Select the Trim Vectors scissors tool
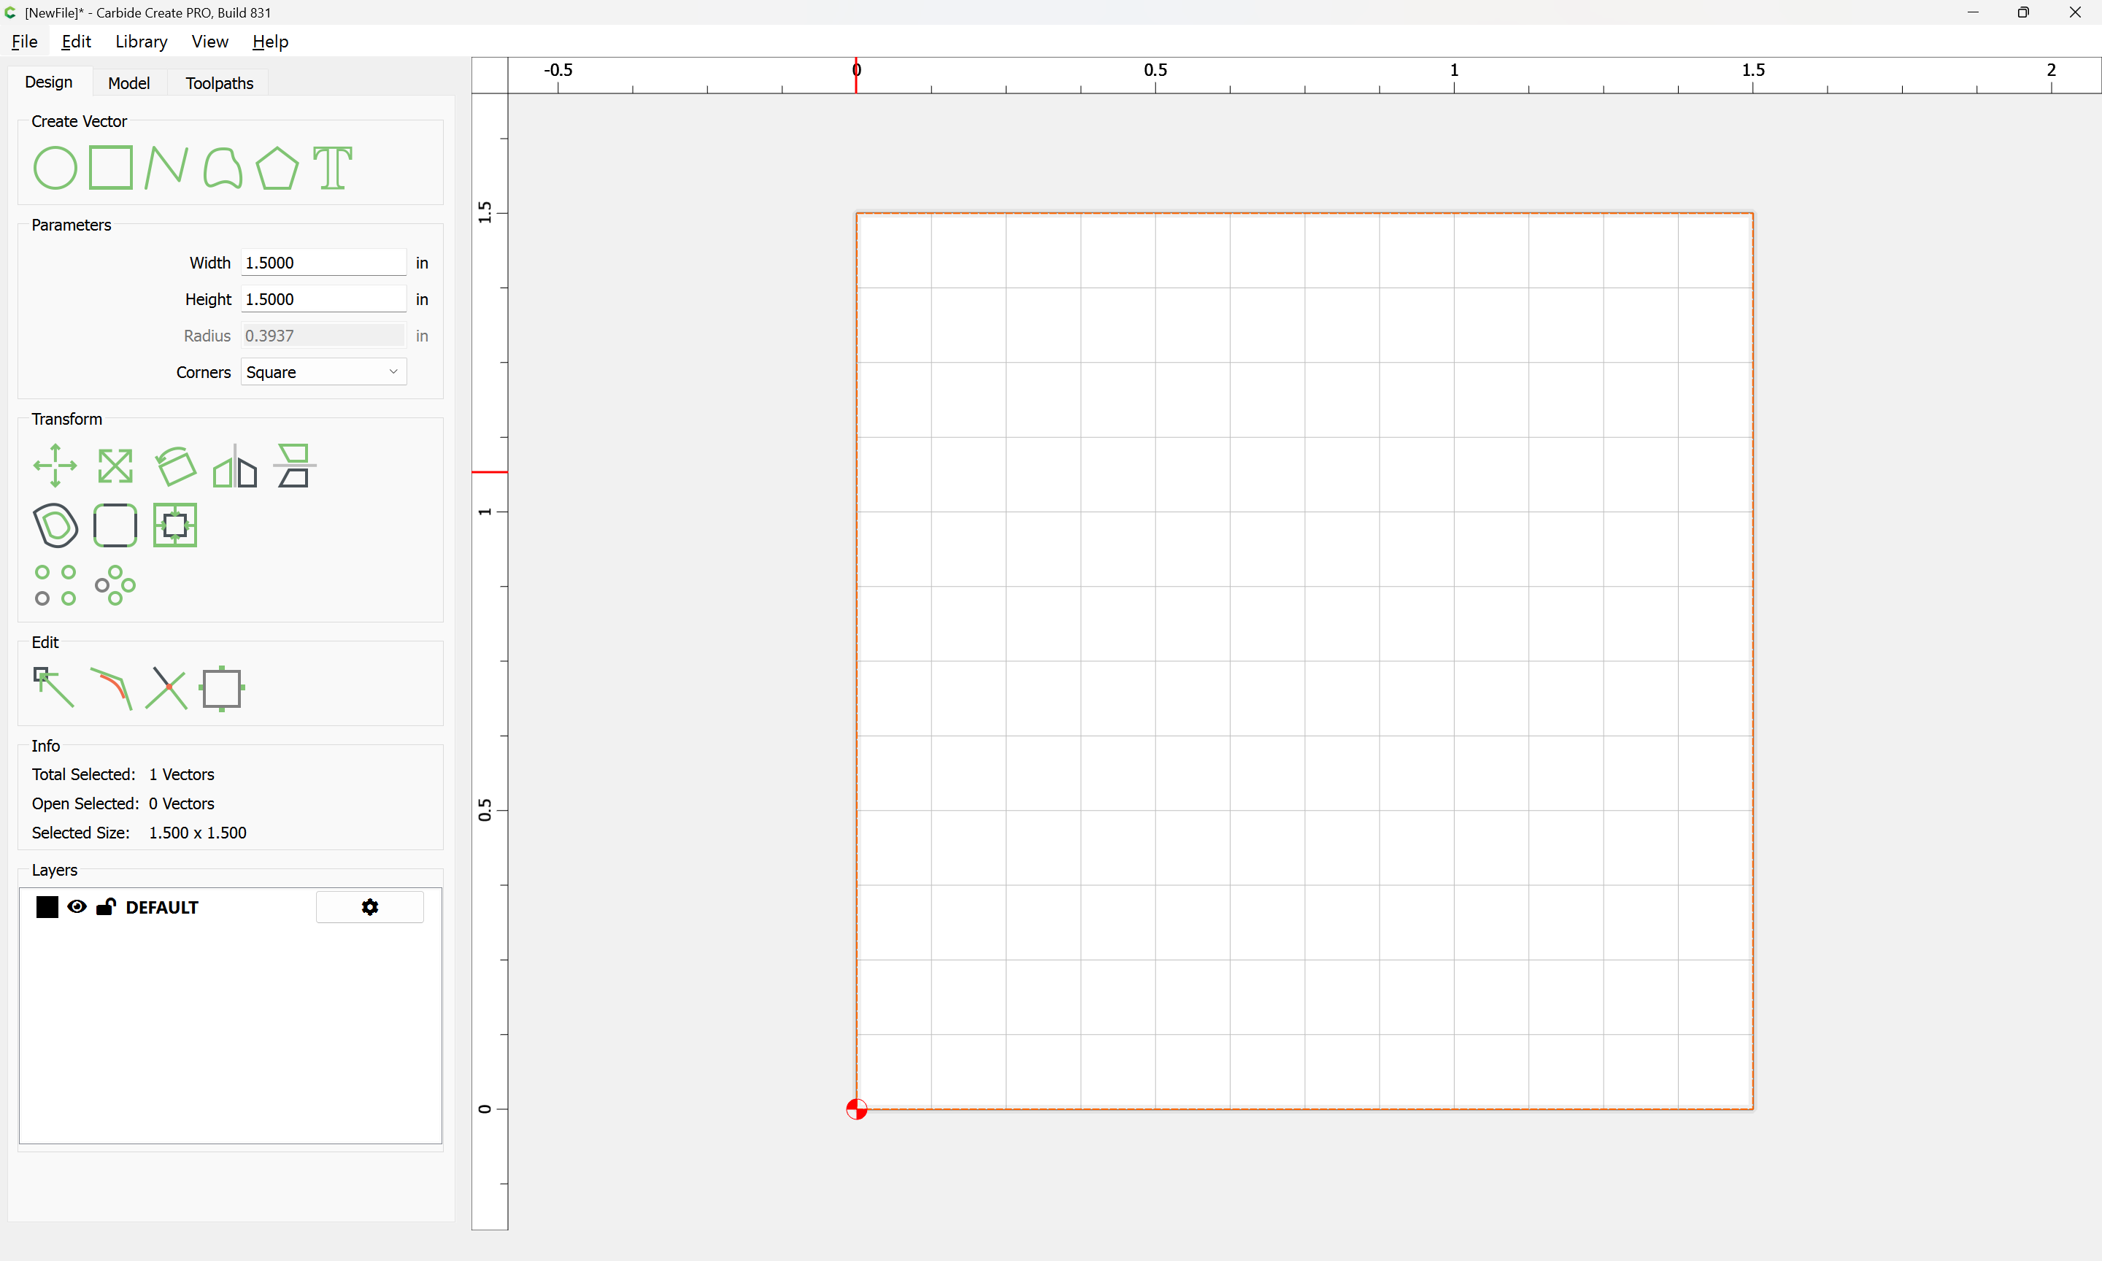 (x=166, y=688)
